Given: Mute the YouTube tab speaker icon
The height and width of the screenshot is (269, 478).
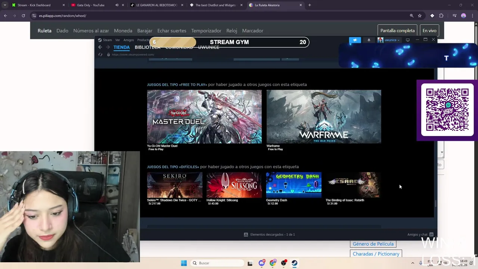Looking at the screenshot, I should tap(117, 5).
